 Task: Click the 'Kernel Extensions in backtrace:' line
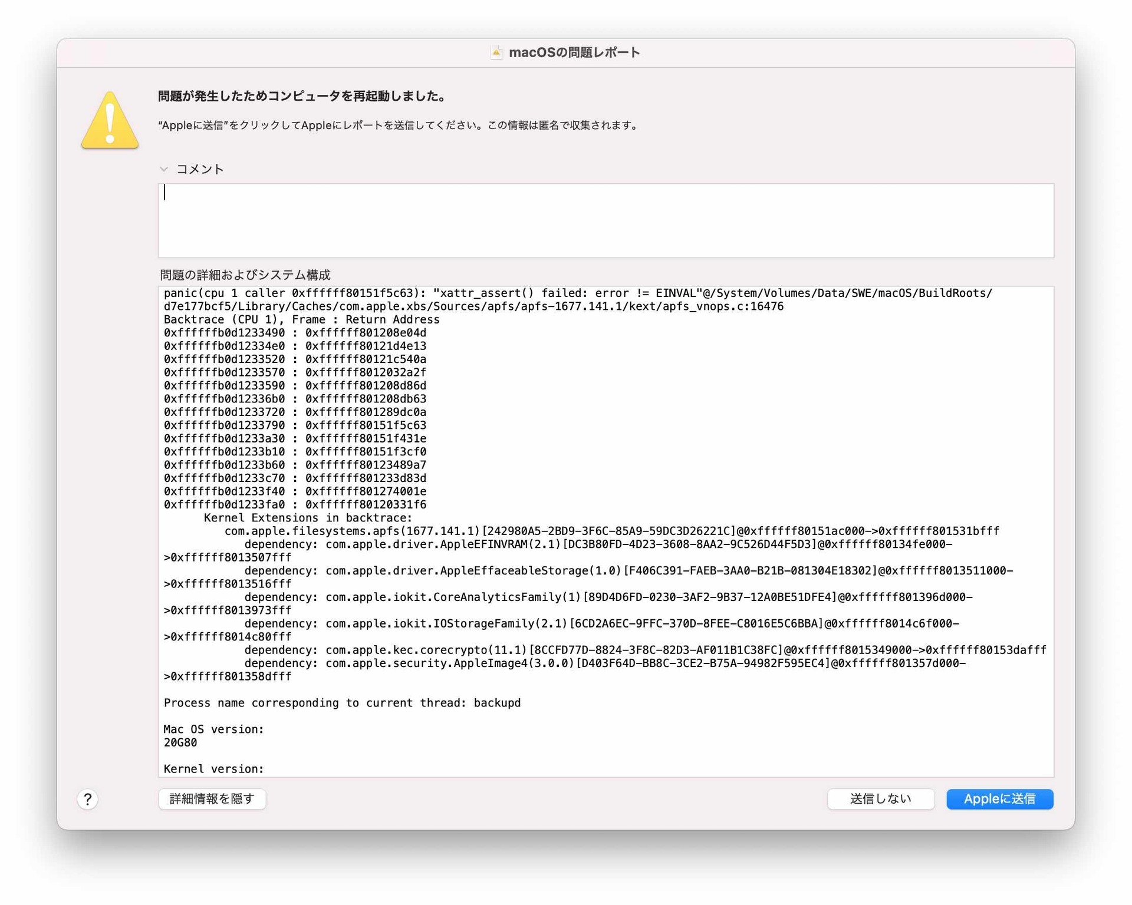coord(308,518)
